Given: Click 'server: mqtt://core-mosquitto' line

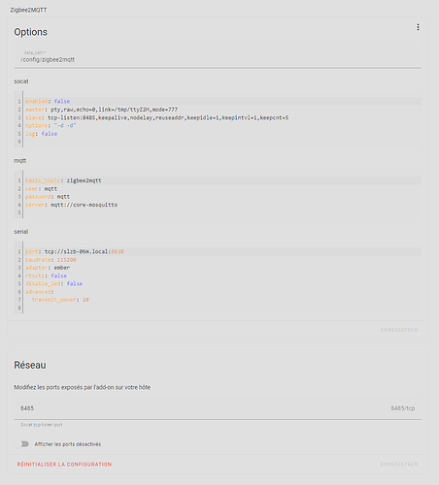Looking at the screenshot, I should (72, 205).
